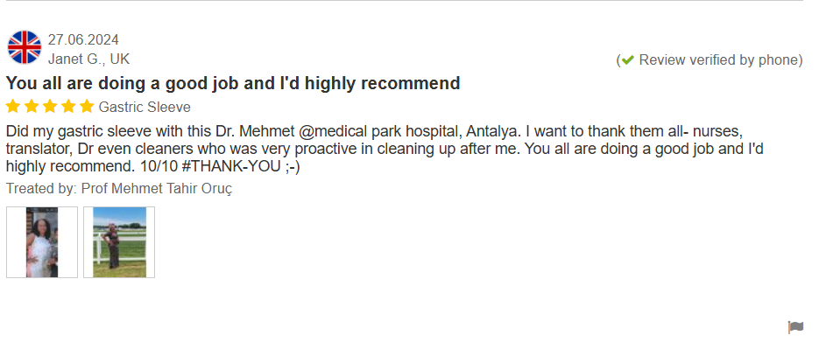826x356 pixels.
Task: Click the "Review verified by phone" text
Action: [x=720, y=60]
